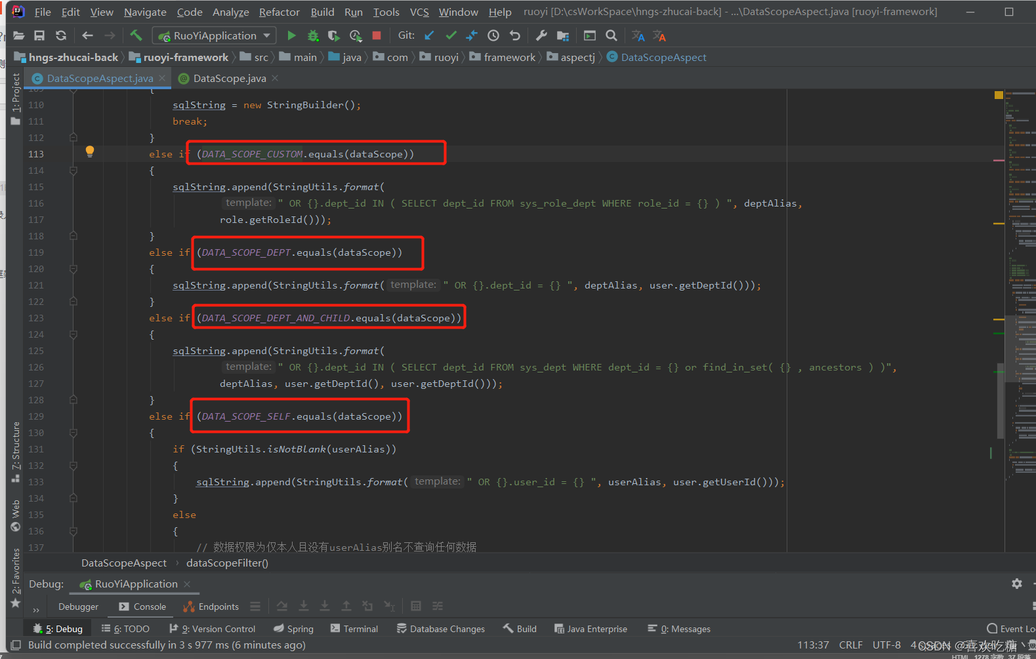Go back using the left arrow icon

(87, 35)
